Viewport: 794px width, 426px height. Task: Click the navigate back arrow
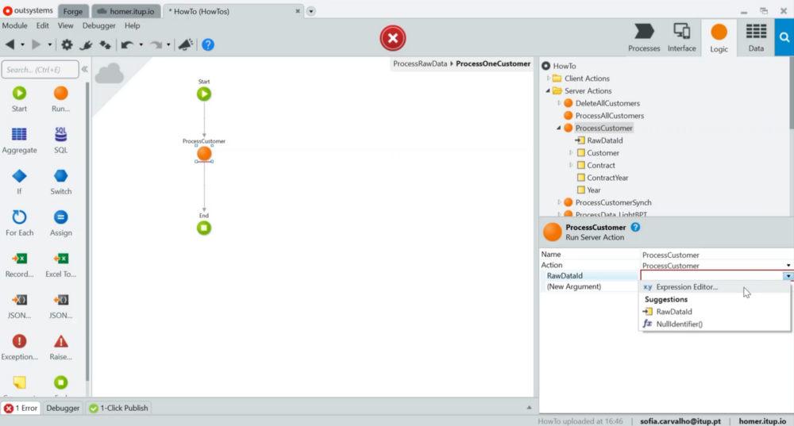coord(10,44)
